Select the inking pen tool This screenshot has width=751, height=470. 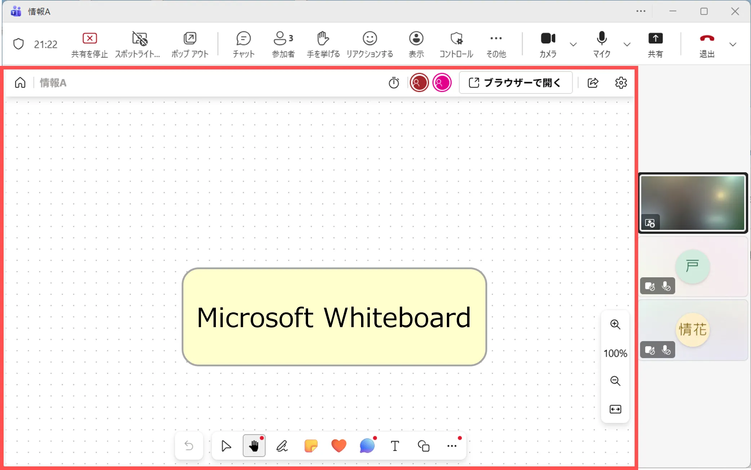click(282, 446)
